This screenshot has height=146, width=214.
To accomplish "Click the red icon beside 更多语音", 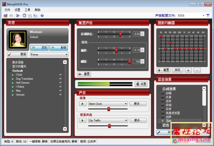I will click(10, 62).
